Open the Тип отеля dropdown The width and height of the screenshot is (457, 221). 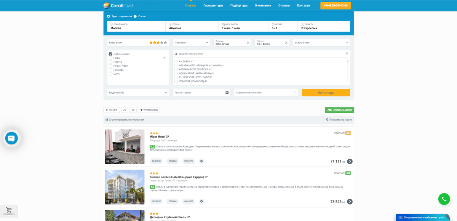(x=191, y=42)
